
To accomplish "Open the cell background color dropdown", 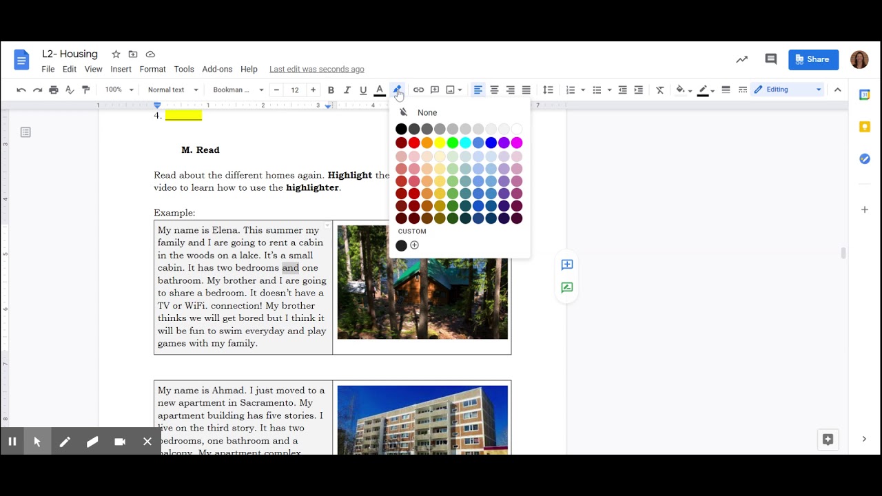I will coord(684,90).
